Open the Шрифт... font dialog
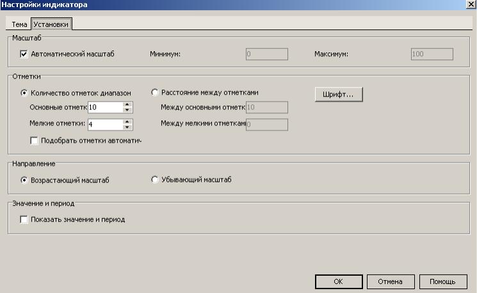 pyautogui.click(x=339, y=94)
